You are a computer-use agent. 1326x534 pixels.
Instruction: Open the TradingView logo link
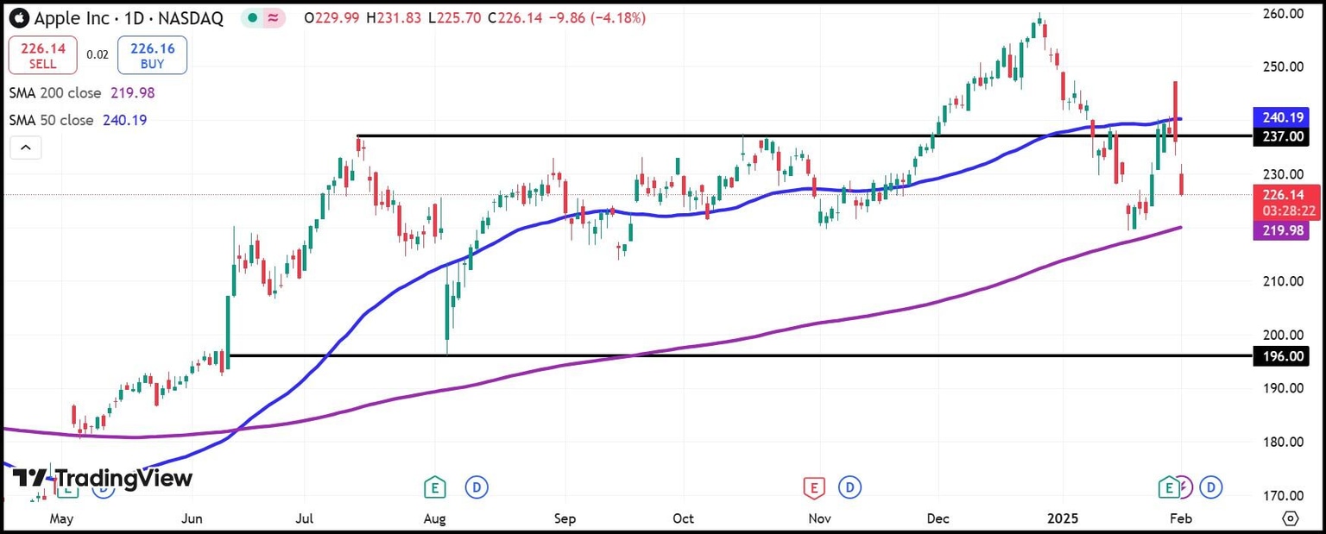pyautogui.click(x=102, y=477)
